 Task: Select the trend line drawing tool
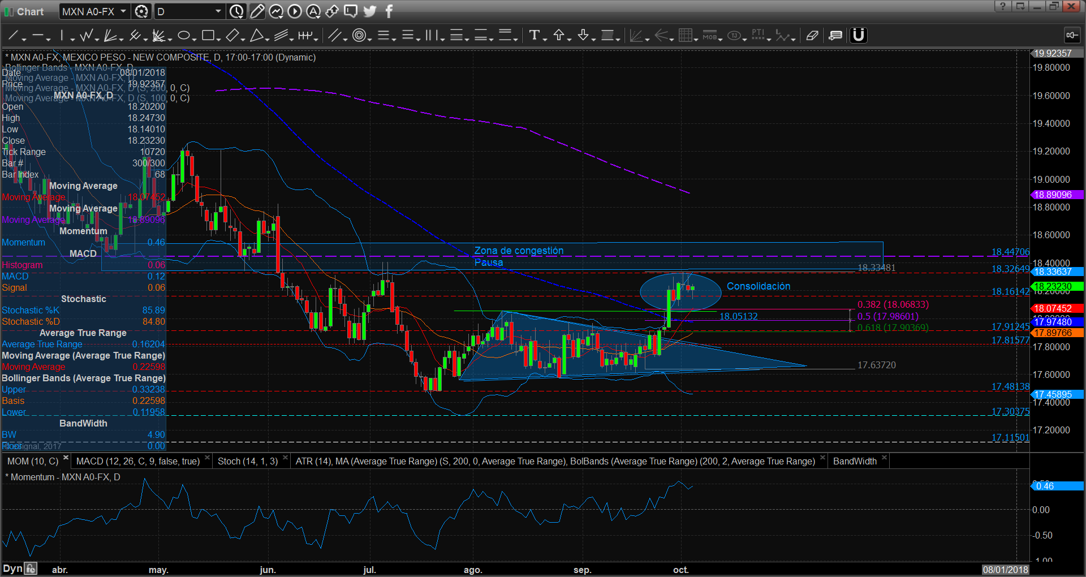pos(12,36)
